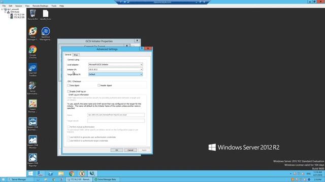
Task: Open the Session menu
Action: [19, 6]
